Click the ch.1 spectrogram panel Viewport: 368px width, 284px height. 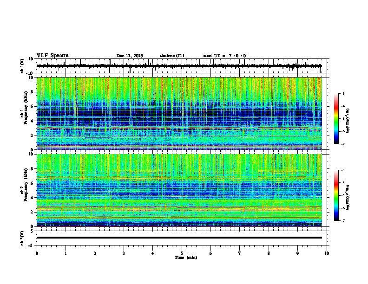[179, 113]
